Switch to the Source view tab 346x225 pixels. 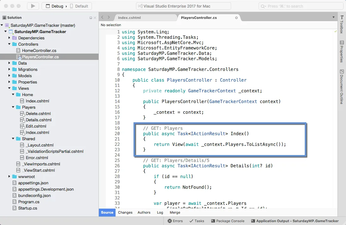107,212
